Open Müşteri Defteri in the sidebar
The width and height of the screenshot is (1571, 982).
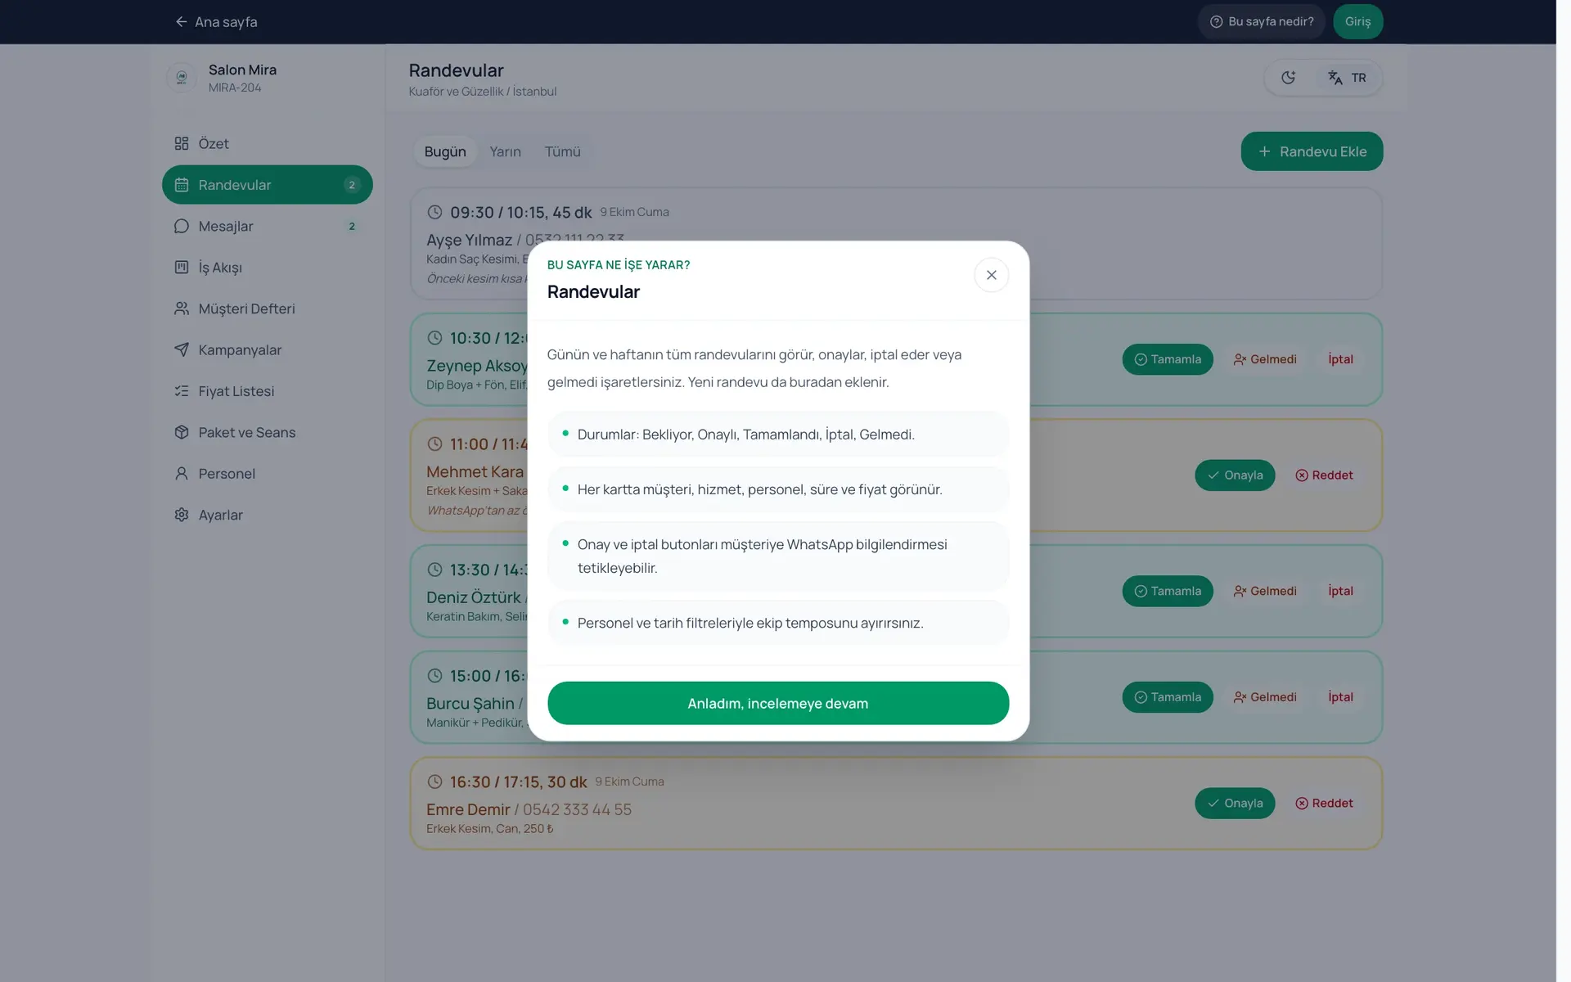tap(267, 309)
